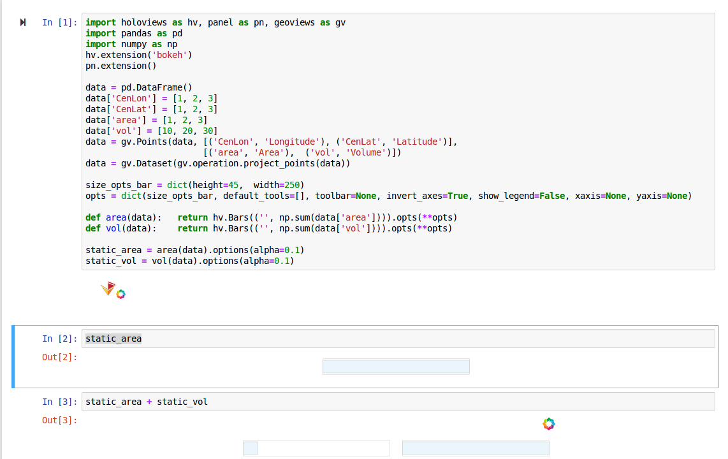Click the Panel logo in Out[3]
This screenshot has width=728, height=459.
[x=549, y=424]
